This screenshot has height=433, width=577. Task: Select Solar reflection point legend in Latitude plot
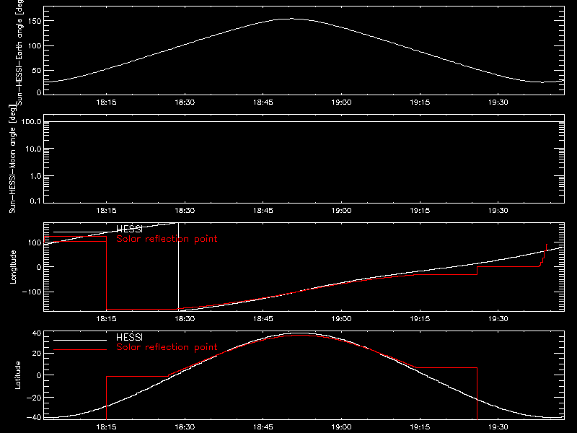167,347
